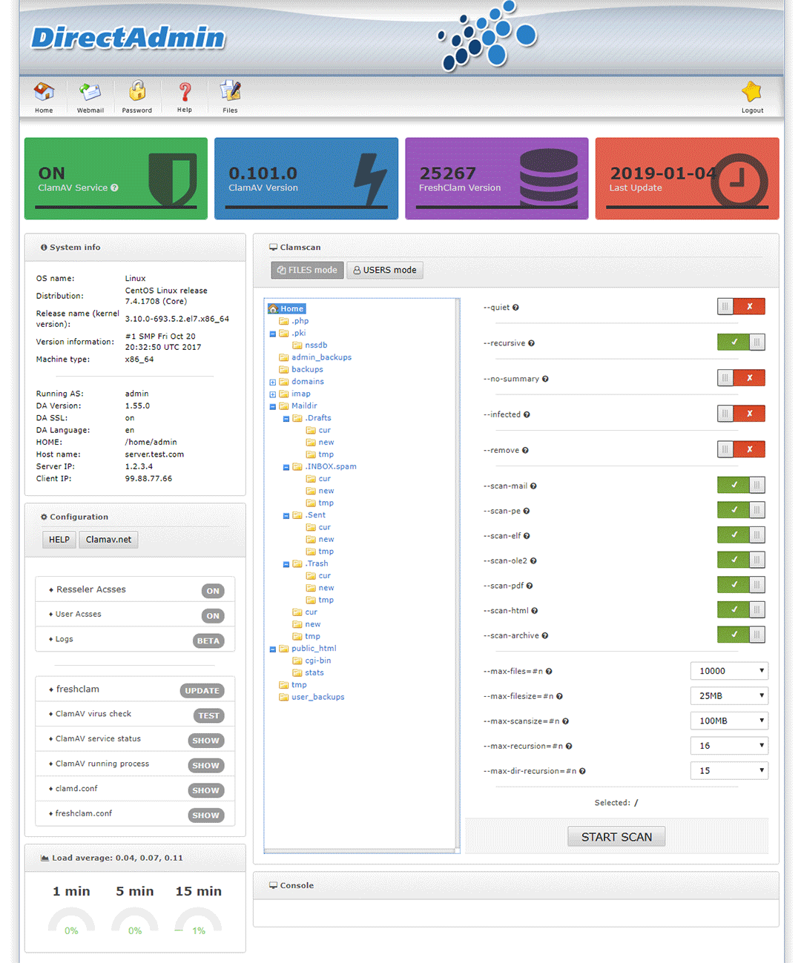This screenshot has width=801, height=963.
Task: Open Webmail from the top toolbar
Action: 90,95
